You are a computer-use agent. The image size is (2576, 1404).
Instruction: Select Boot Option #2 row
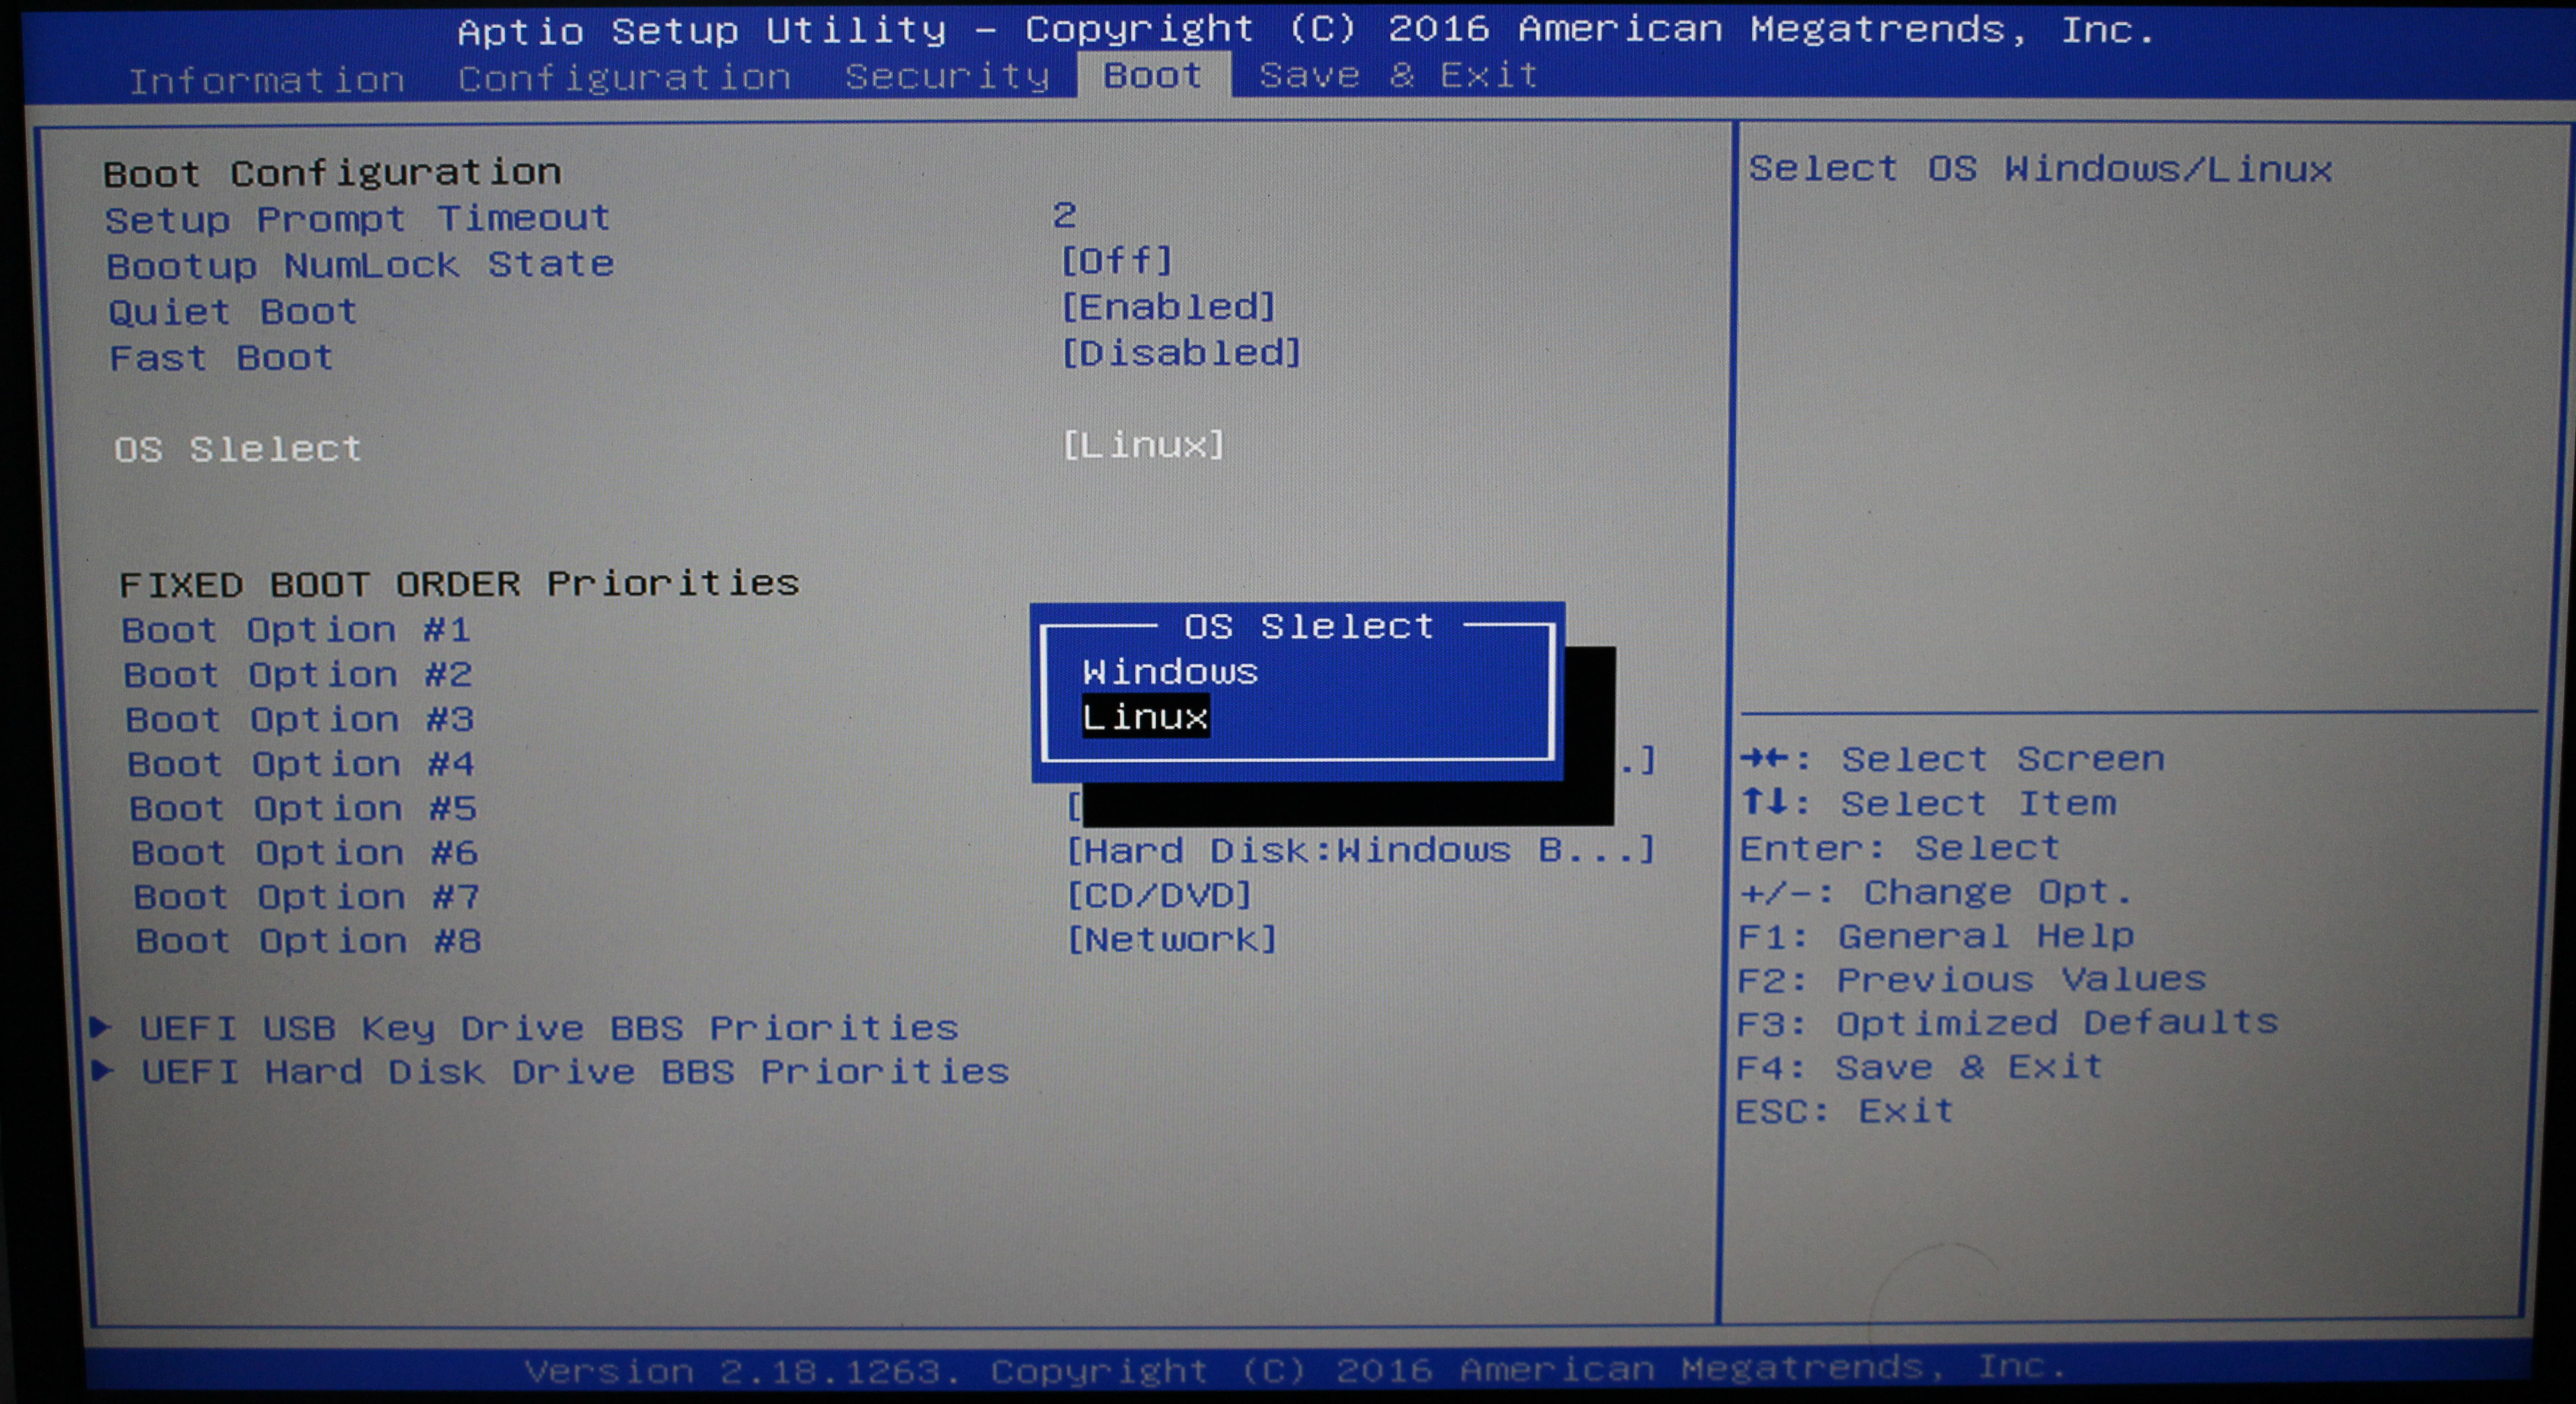tap(298, 675)
